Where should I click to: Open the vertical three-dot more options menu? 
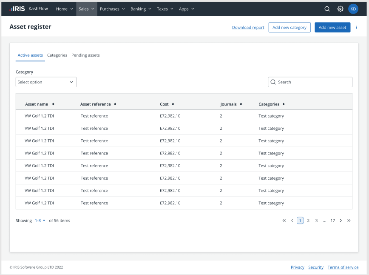[357, 28]
